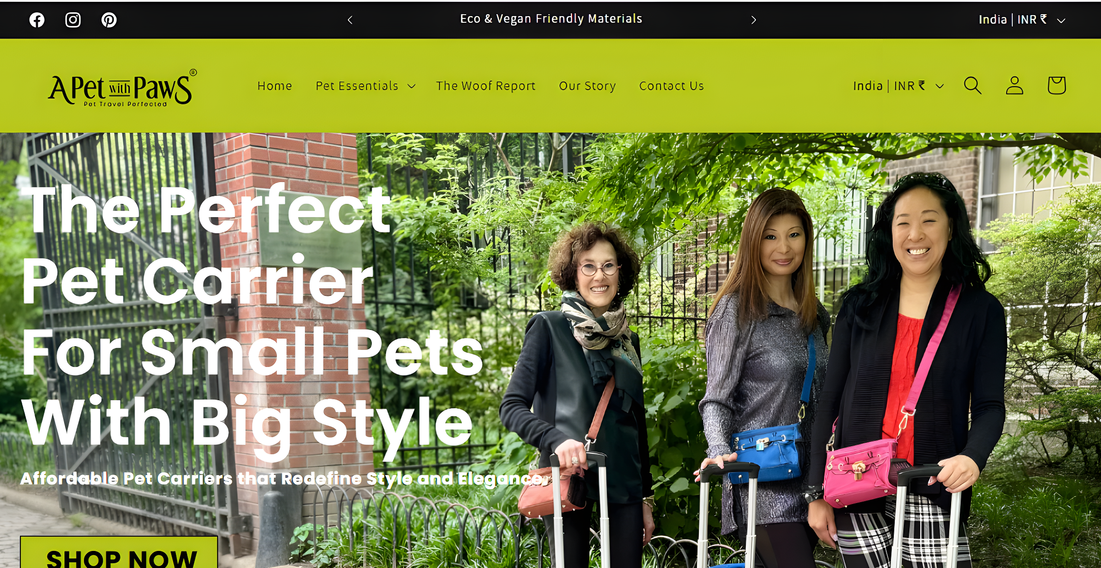
Task: Click the Eco & Vegan Friendly Materials announcement
Action: coord(551,19)
